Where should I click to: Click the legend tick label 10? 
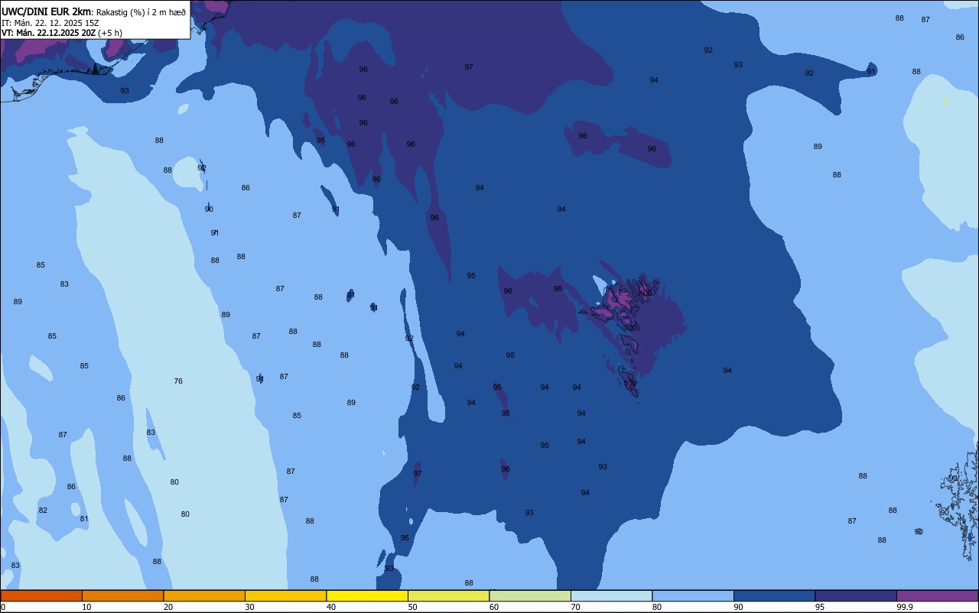[86, 607]
